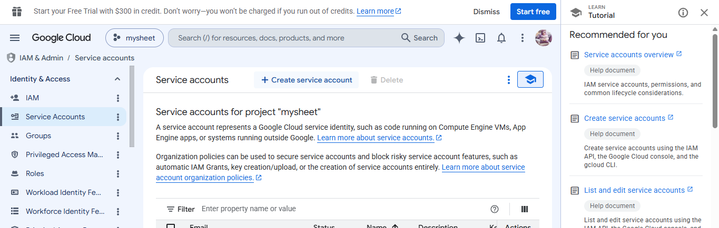Open the three-dot menu next to Workforce Identity

pyautogui.click(x=118, y=211)
